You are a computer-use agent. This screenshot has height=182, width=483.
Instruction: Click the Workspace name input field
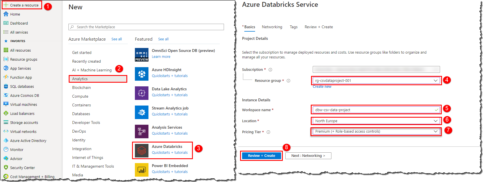(373, 110)
